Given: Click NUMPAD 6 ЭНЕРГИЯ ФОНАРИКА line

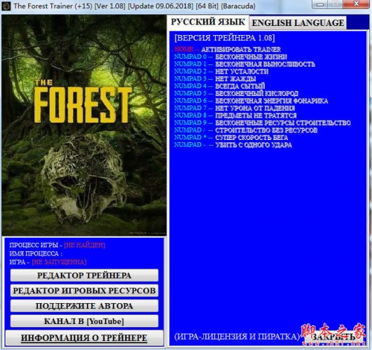Looking at the screenshot, I should [251, 101].
